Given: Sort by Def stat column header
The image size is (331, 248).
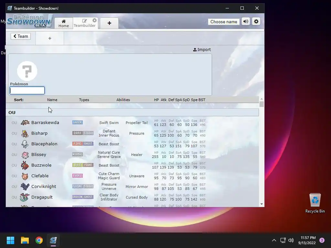Looking at the screenshot, I should pos(171,100).
